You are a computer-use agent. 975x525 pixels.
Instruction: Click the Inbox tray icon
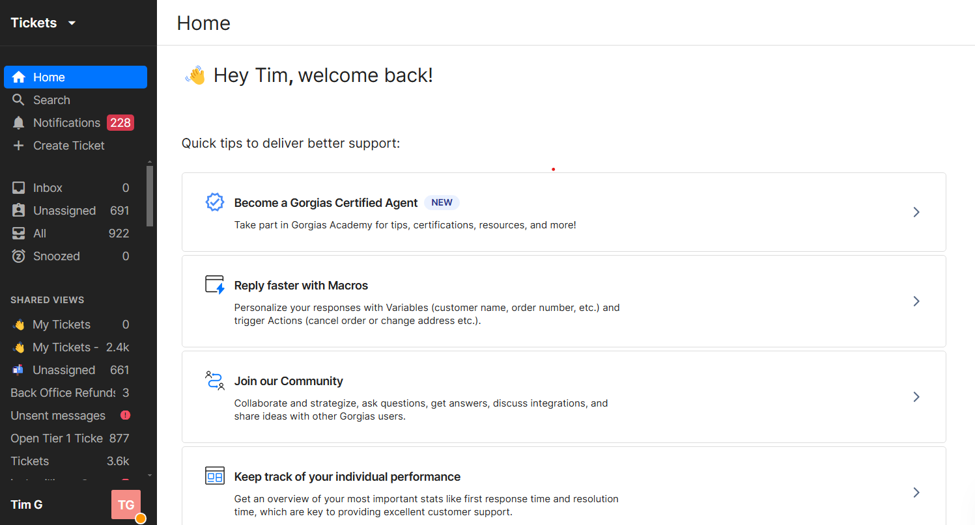[19, 188]
